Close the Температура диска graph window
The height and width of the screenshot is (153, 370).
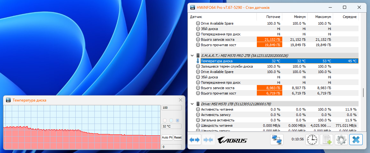tap(181, 100)
